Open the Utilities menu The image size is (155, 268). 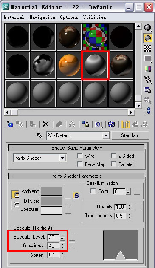95,17
